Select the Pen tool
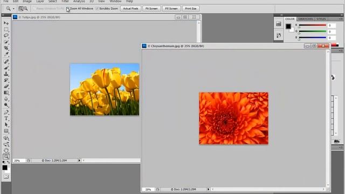345x194 pixels. 6,112
